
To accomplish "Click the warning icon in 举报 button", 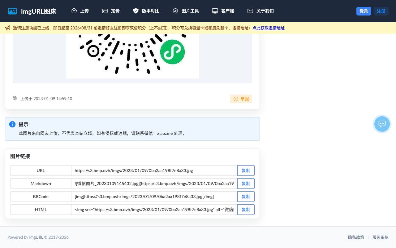I will 236,99.
